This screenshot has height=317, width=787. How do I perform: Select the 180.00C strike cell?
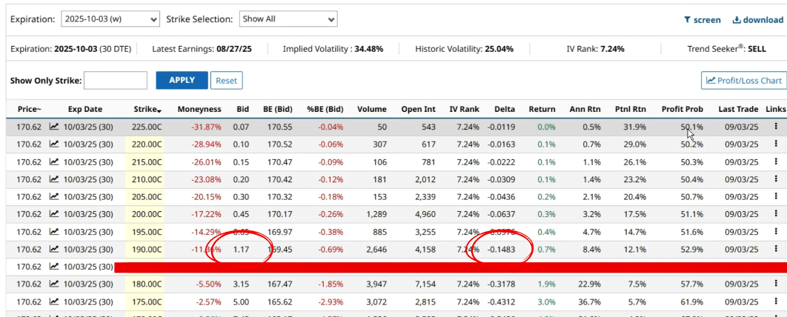(x=145, y=284)
